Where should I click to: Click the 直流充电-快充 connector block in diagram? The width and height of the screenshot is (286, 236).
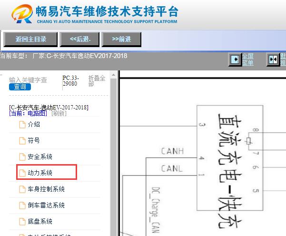230,158
